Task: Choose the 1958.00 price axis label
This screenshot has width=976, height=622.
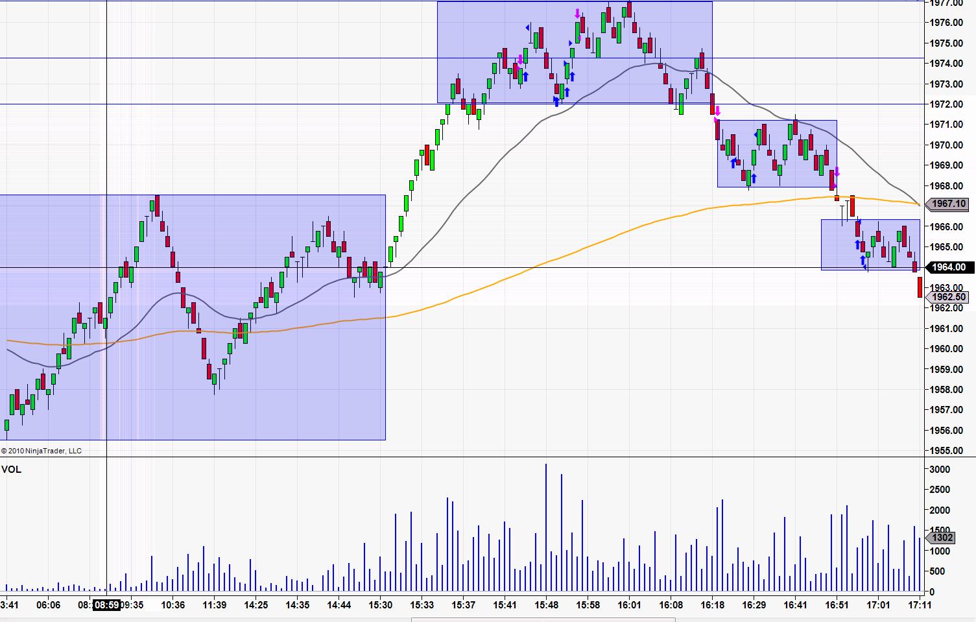Action: [946, 390]
